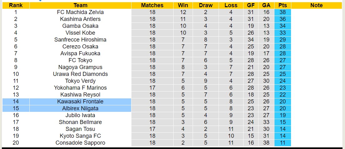Click the Loss column header

coord(231,5)
